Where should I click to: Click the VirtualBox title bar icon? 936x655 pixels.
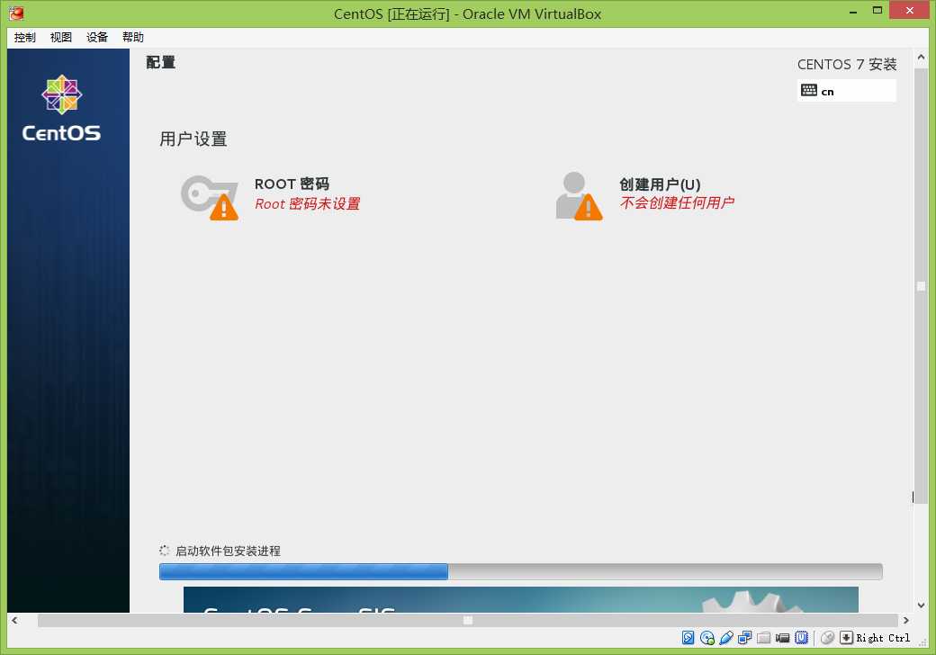[17, 13]
